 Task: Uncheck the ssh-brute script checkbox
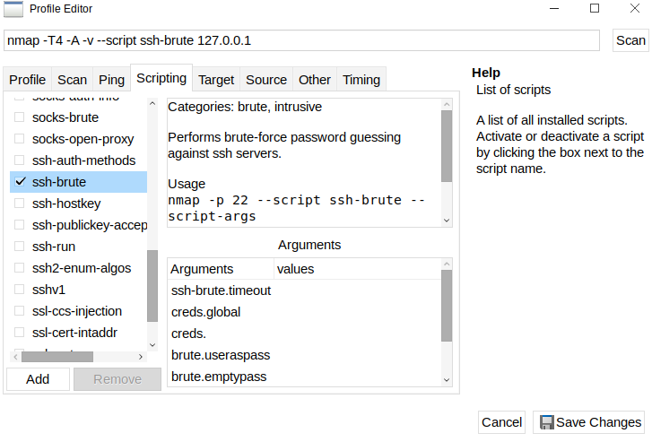20,182
